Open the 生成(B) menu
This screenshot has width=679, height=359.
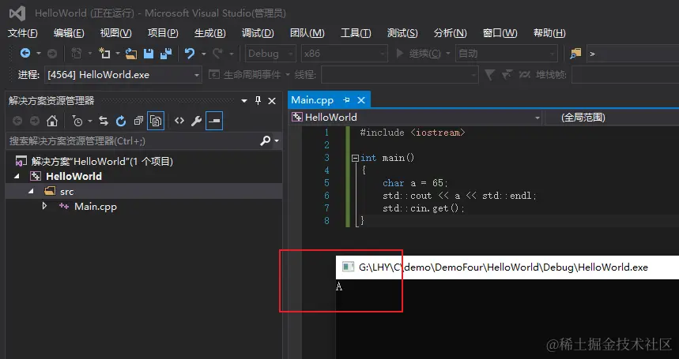click(210, 33)
